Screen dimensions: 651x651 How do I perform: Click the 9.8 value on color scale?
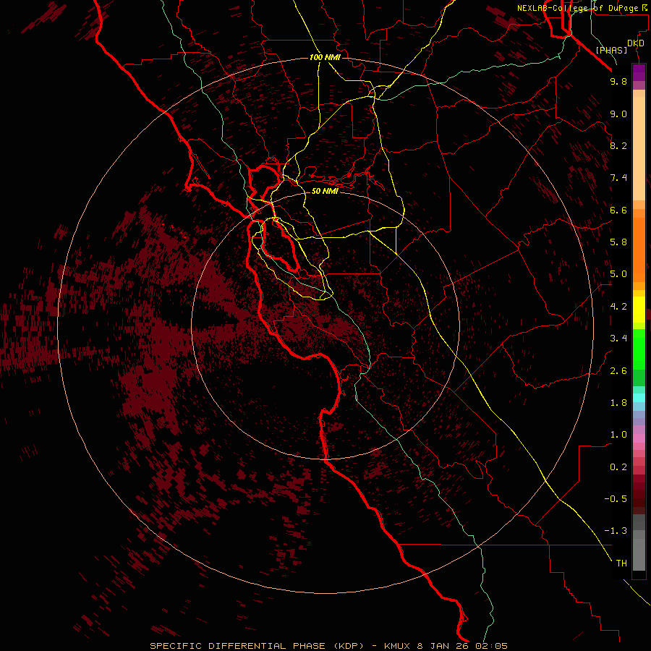[618, 81]
